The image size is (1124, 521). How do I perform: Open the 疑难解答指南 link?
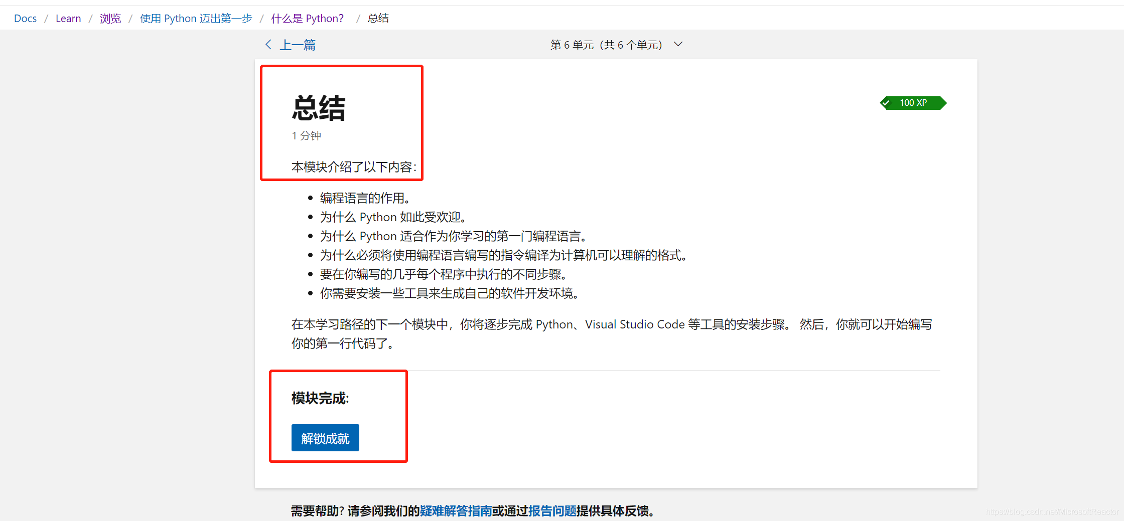[456, 511]
